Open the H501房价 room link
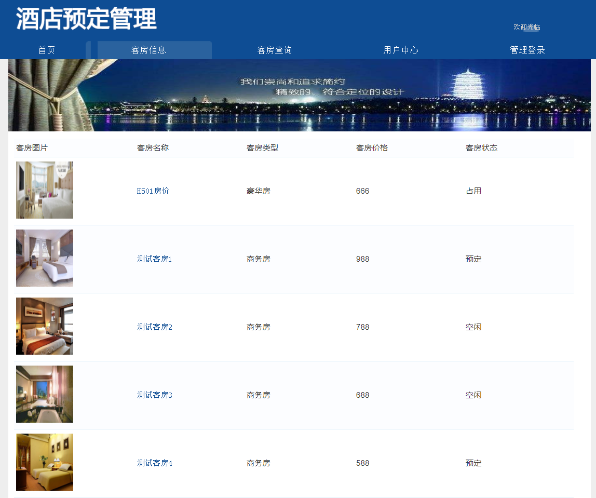Screen dimensions: 596x498 153,191
